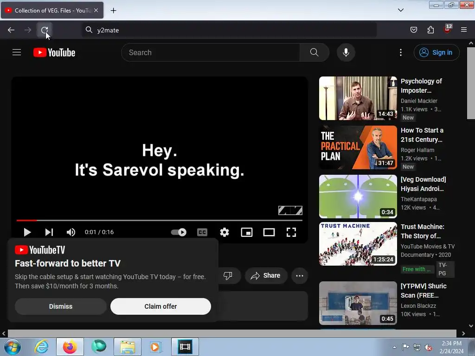This screenshot has width=475, height=356.
Task: Open more actions ellipsis menu
Action: tap(300, 275)
